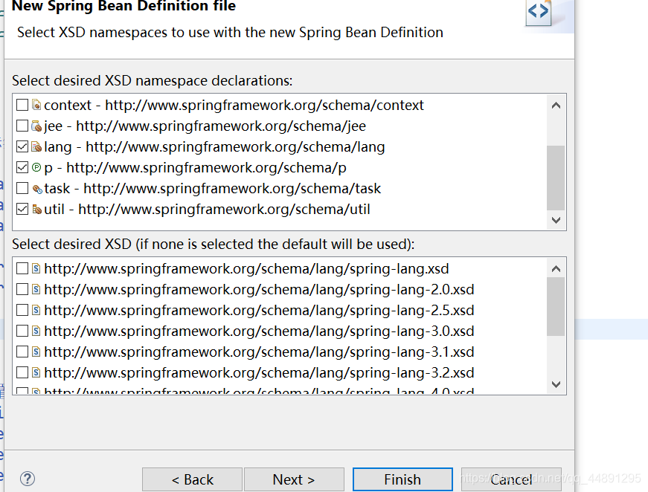
Task: Click the spring-lang-3.1.xsd file icon
Action: [x=36, y=352]
